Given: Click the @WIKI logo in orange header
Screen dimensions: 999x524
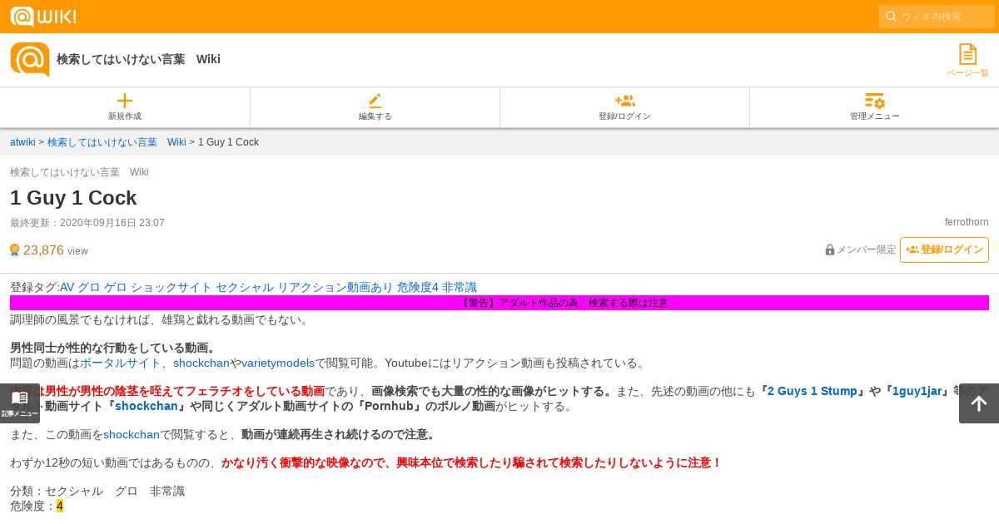Looking at the screenshot, I should click(43, 17).
